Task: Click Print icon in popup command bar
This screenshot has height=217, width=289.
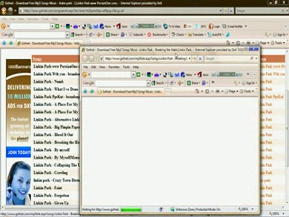Action: (218, 91)
